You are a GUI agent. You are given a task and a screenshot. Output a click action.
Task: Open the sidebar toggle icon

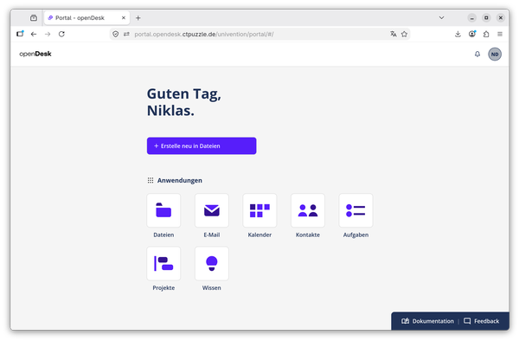pos(20,34)
